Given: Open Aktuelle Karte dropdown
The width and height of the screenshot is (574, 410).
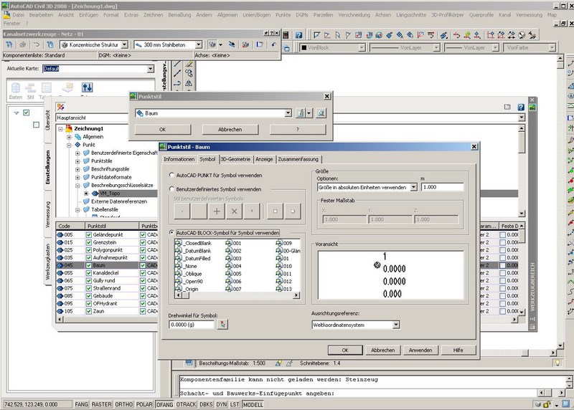Looking at the screenshot, I should click(x=151, y=69).
